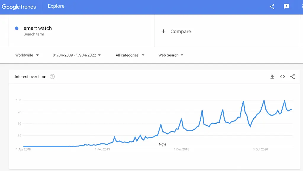The width and height of the screenshot is (303, 171).
Task: Click the share icon in top header
Action: [x=272, y=7]
